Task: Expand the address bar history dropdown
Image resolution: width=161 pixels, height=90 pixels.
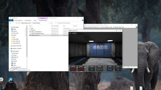Action: [x=49, y=23]
